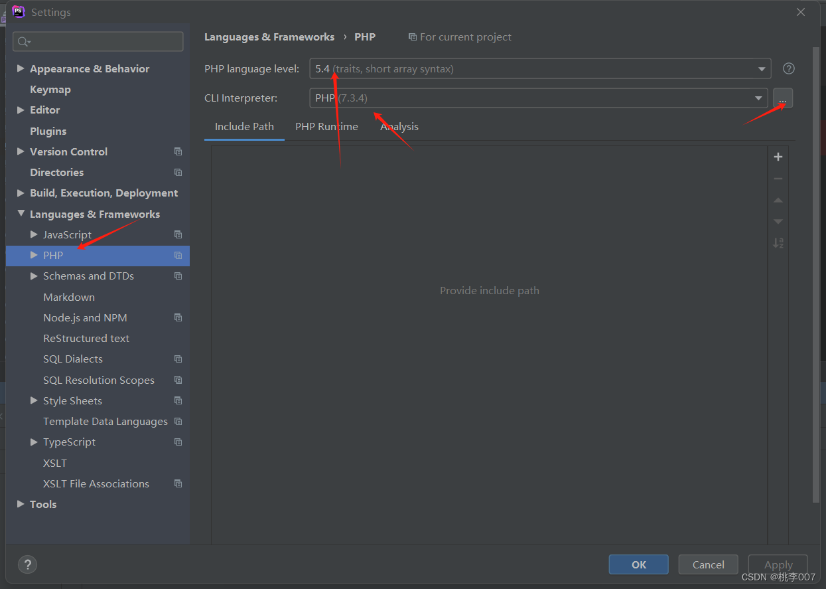Expand the JavaScript tree node
826x589 pixels.
click(34, 234)
